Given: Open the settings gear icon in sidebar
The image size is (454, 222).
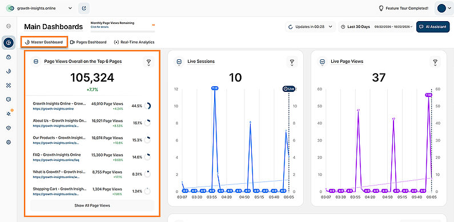Looking at the screenshot, I should point(9,142).
